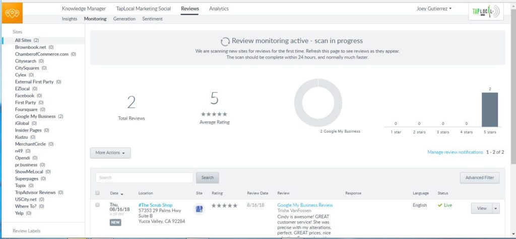The height and width of the screenshot is (239, 516).
Task: Filter by TripAdvisor Reviews site
Action: pyautogui.click(x=39, y=192)
